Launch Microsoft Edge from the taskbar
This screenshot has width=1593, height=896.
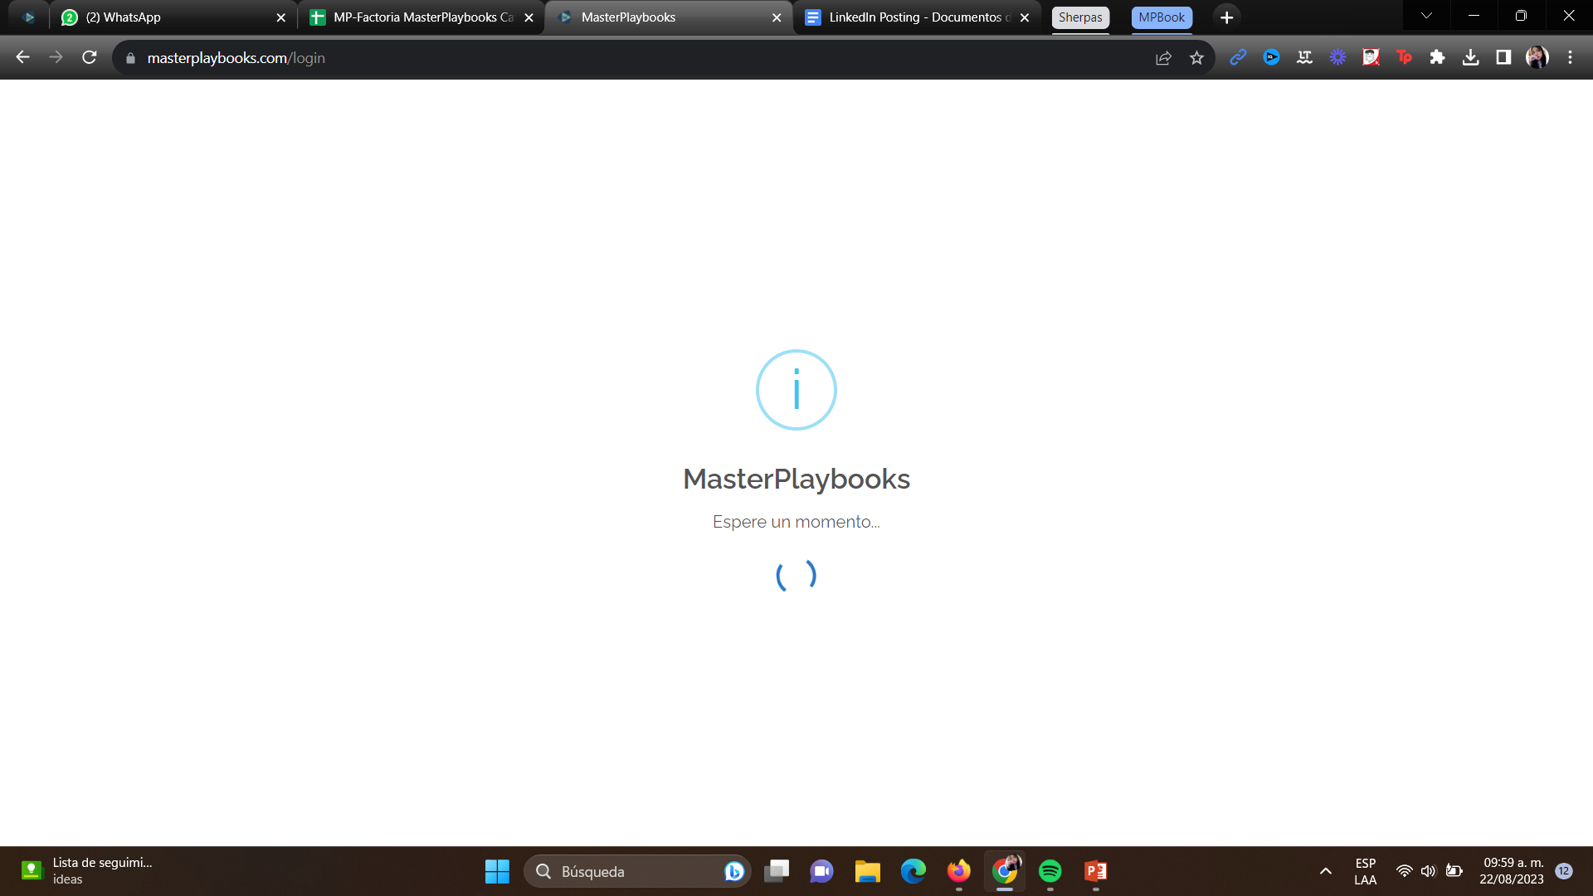[x=913, y=871]
